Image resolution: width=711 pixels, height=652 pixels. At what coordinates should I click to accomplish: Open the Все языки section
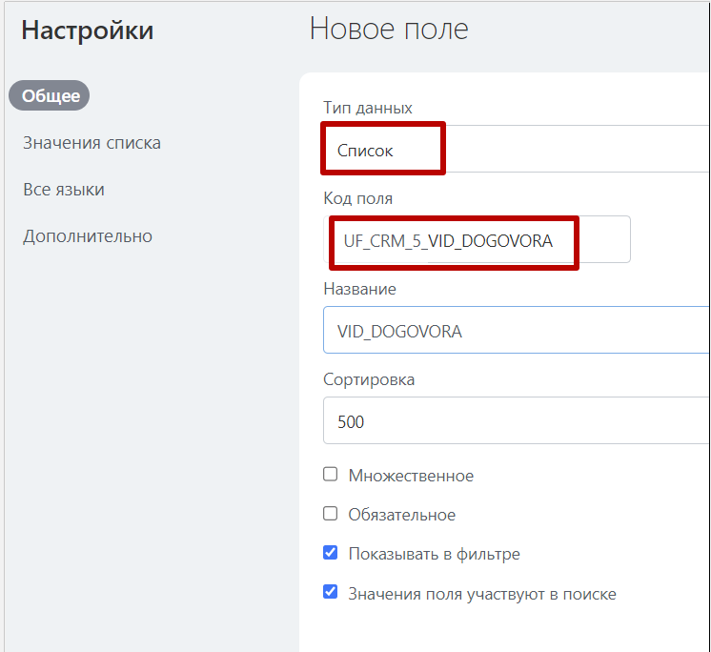pos(64,190)
